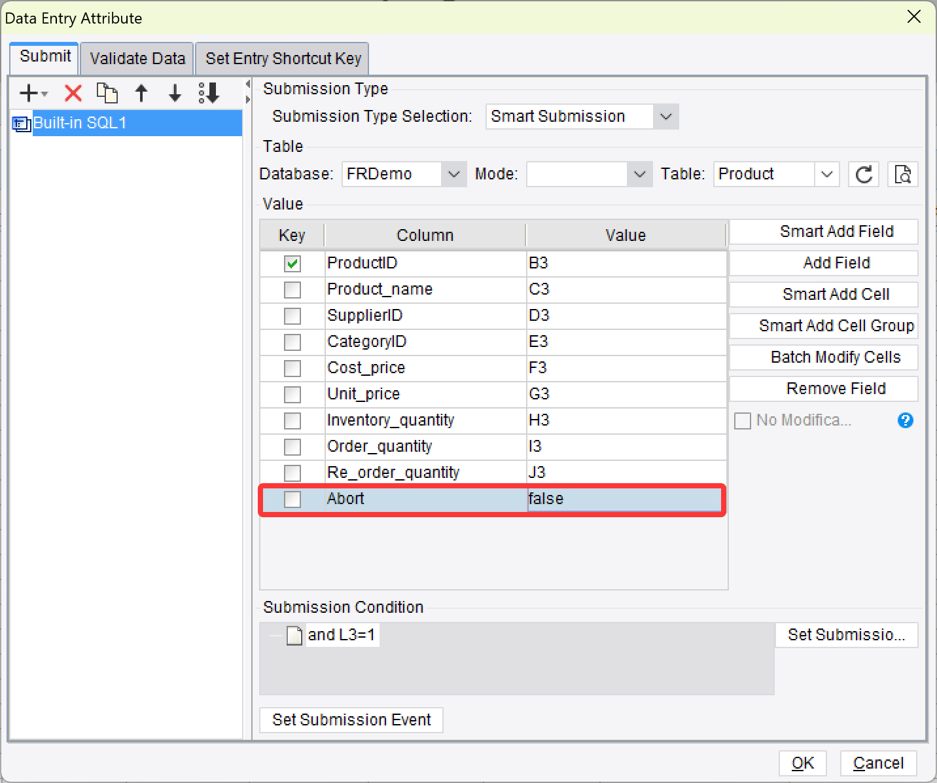This screenshot has width=937, height=783.
Task: Click the Smart Add Cell Group button
Action: coord(823,325)
